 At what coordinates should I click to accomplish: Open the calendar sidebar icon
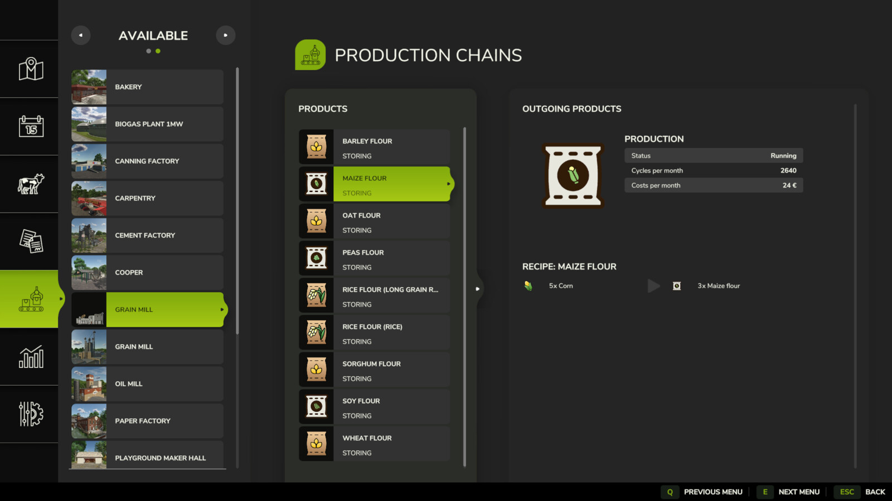tap(31, 126)
